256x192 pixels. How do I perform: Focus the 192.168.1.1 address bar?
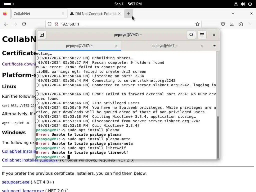[123, 24]
